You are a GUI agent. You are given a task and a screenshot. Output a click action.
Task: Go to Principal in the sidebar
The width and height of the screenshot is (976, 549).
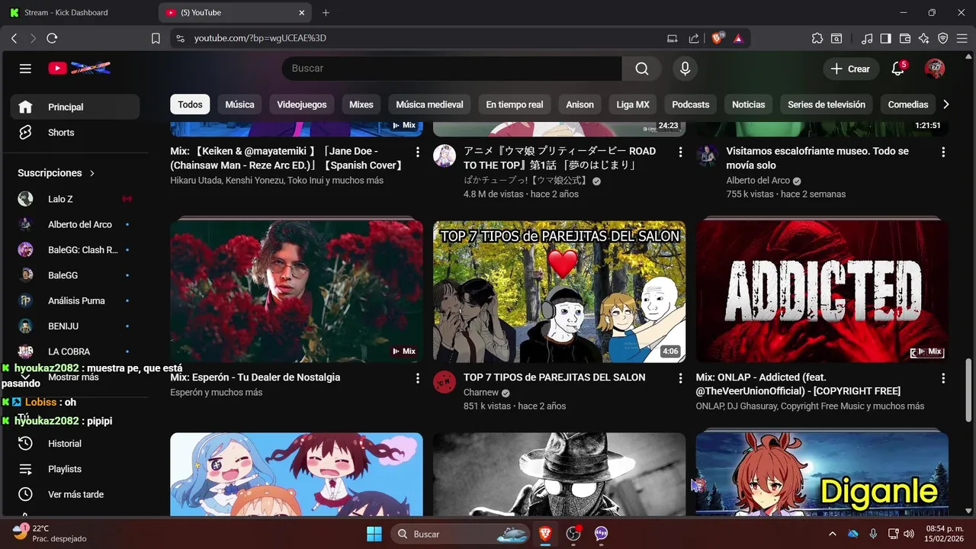75,107
